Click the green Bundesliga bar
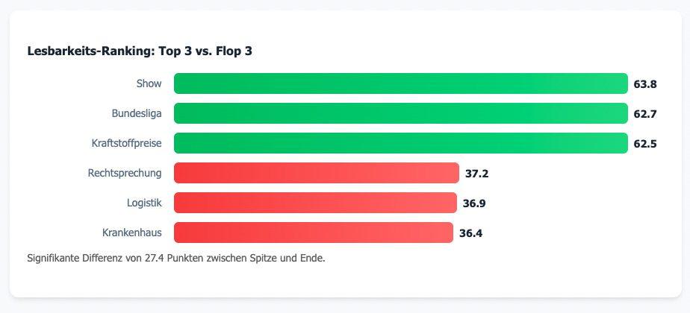 pos(400,113)
